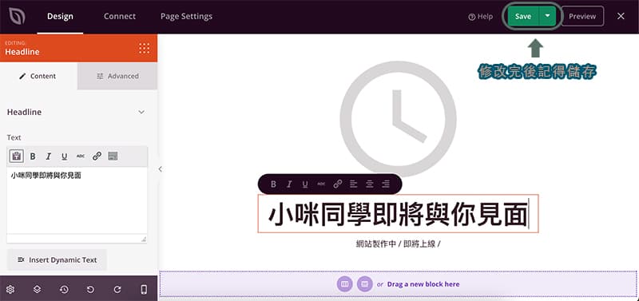
Task: Click the insert link icon in sidebar editor
Action: point(97,156)
